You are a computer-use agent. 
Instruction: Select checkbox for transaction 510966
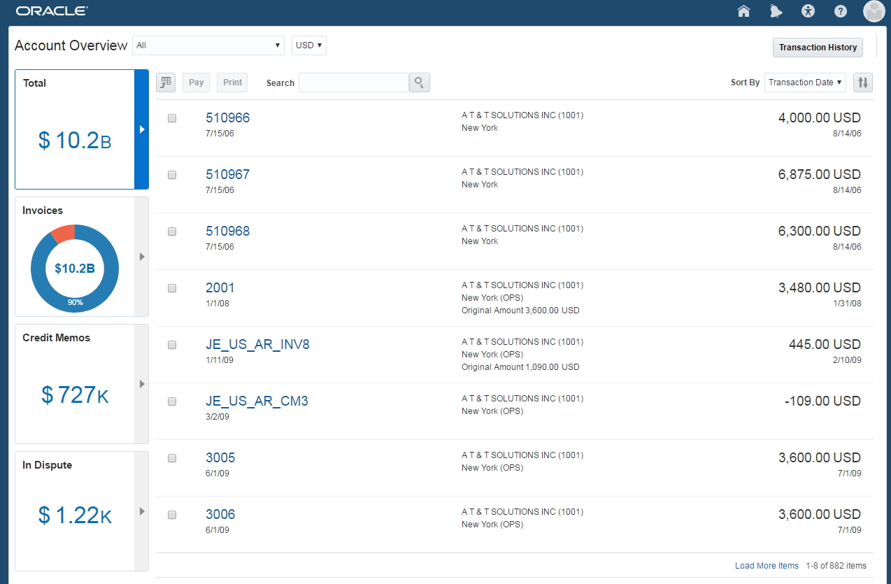point(172,118)
